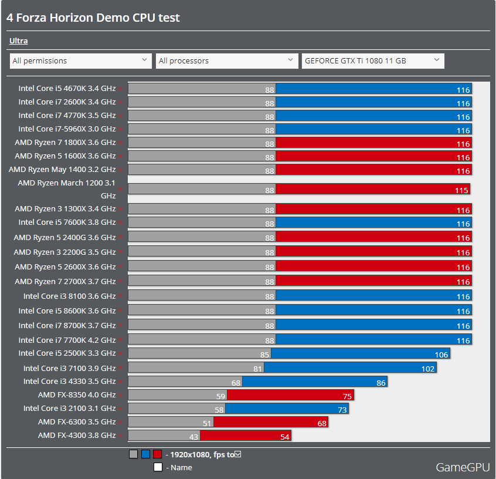
Task: Click the GameGPU logo link
Action: 462,467
